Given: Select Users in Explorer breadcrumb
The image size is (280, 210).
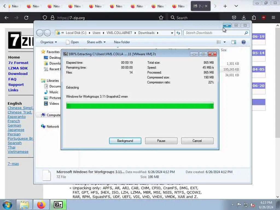Looking at the screenshot, I should [97, 33].
